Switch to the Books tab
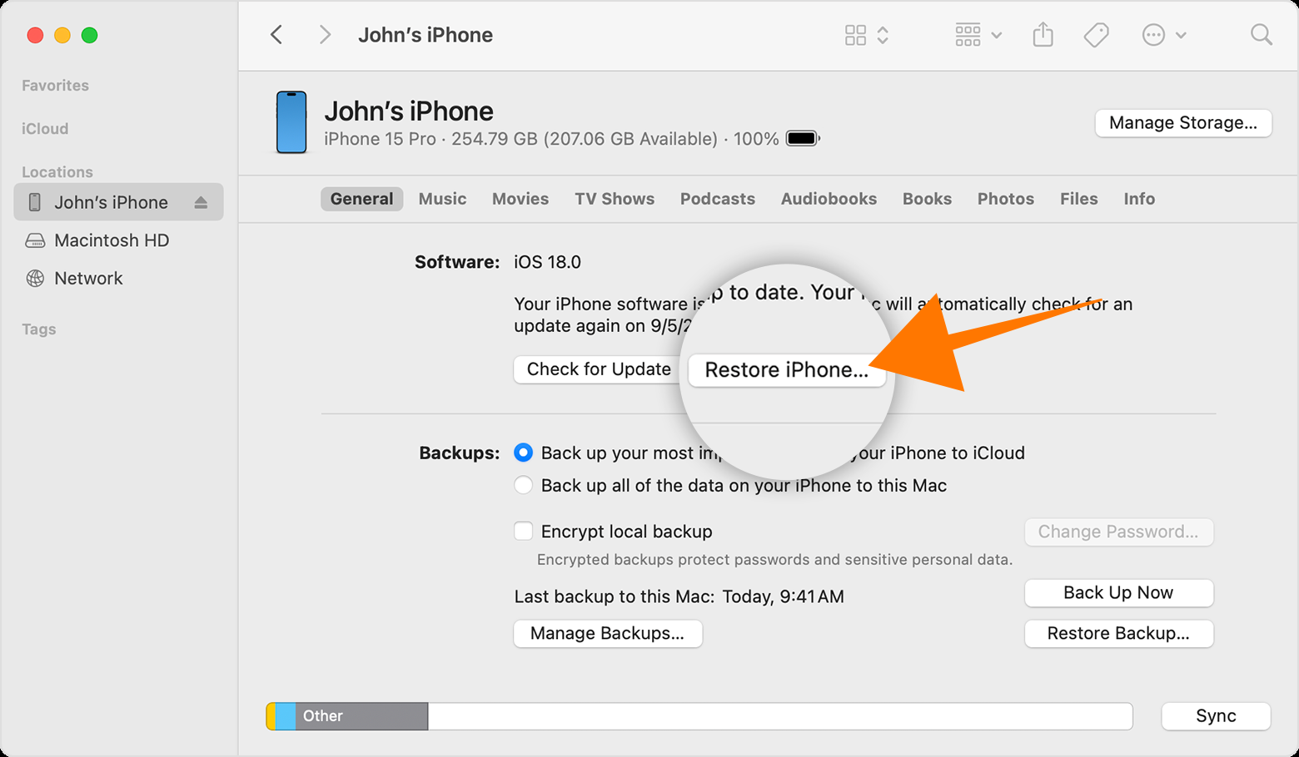1299x757 pixels. (927, 199)
